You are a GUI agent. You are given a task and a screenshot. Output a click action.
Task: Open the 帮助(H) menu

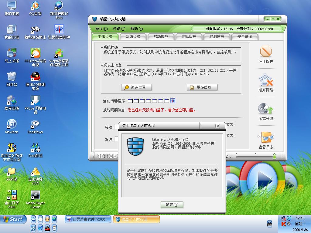click(x=136, y=29)
